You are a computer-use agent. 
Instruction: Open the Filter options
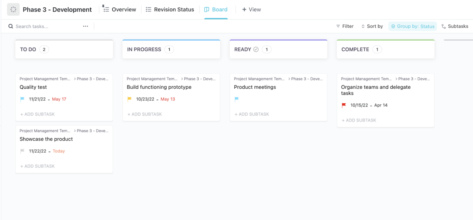[x=345, y=26]
